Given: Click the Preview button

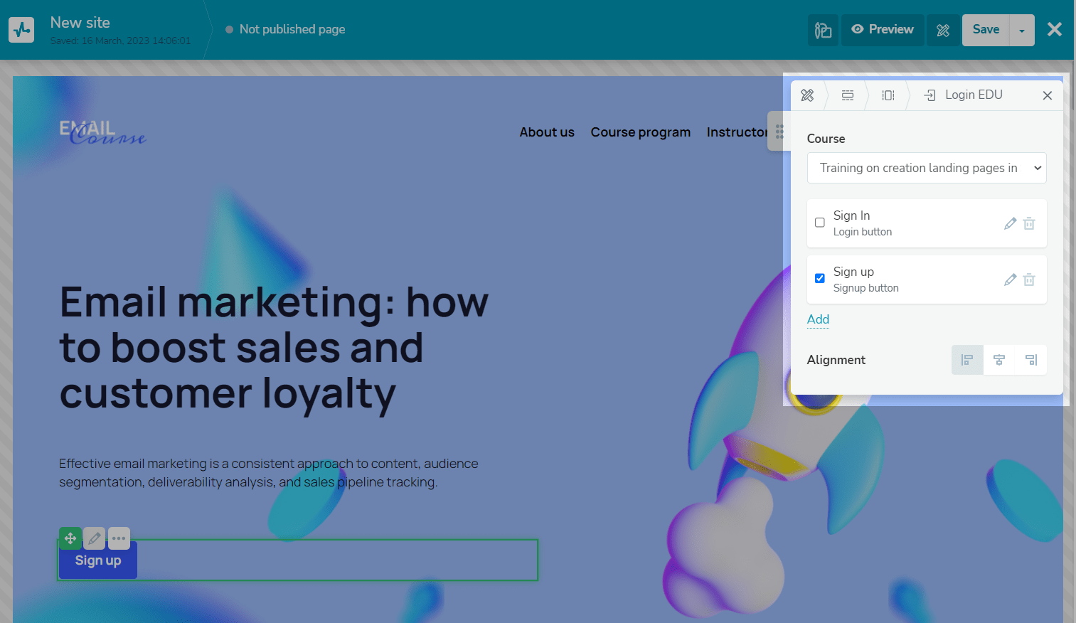Looking at the screenshot, I should [x=883, y=30].
